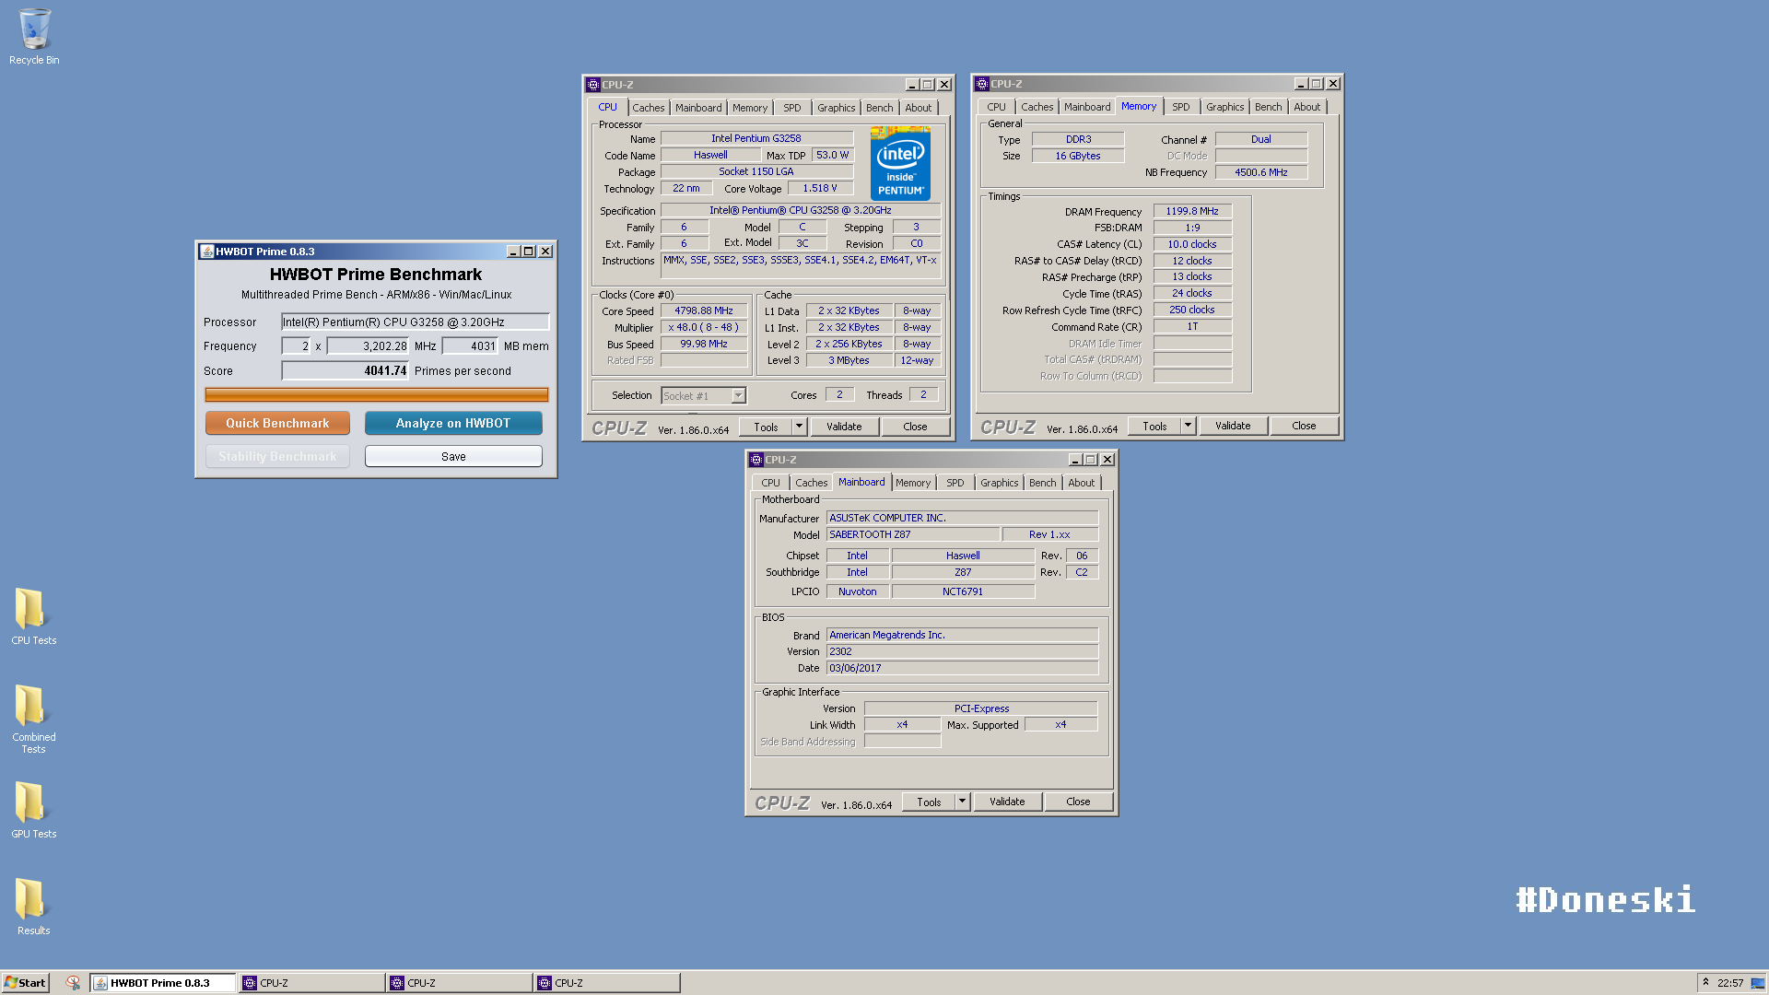Click Validate in the Memory window

point(1233,426)
